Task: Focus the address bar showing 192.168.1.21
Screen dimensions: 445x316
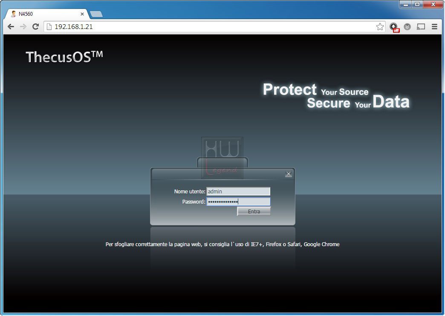Action: point(214,27)
